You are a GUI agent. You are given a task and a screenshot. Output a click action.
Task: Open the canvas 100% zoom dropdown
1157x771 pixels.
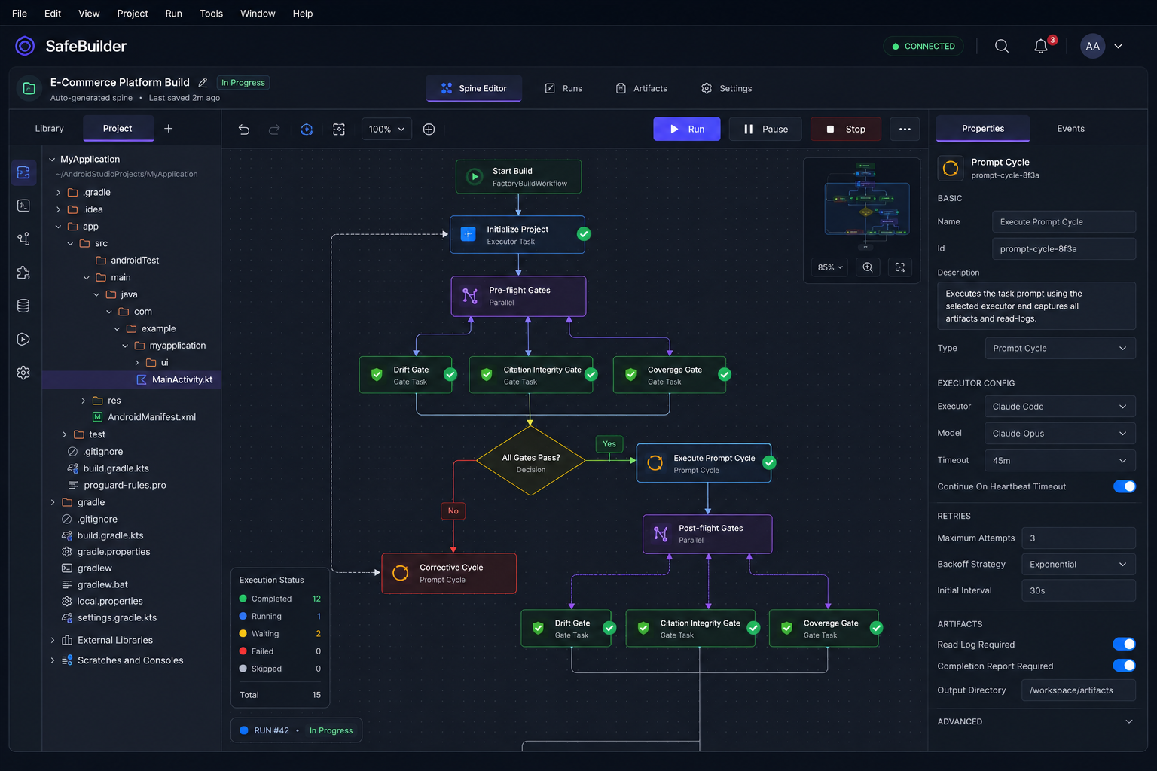[386, 130]
